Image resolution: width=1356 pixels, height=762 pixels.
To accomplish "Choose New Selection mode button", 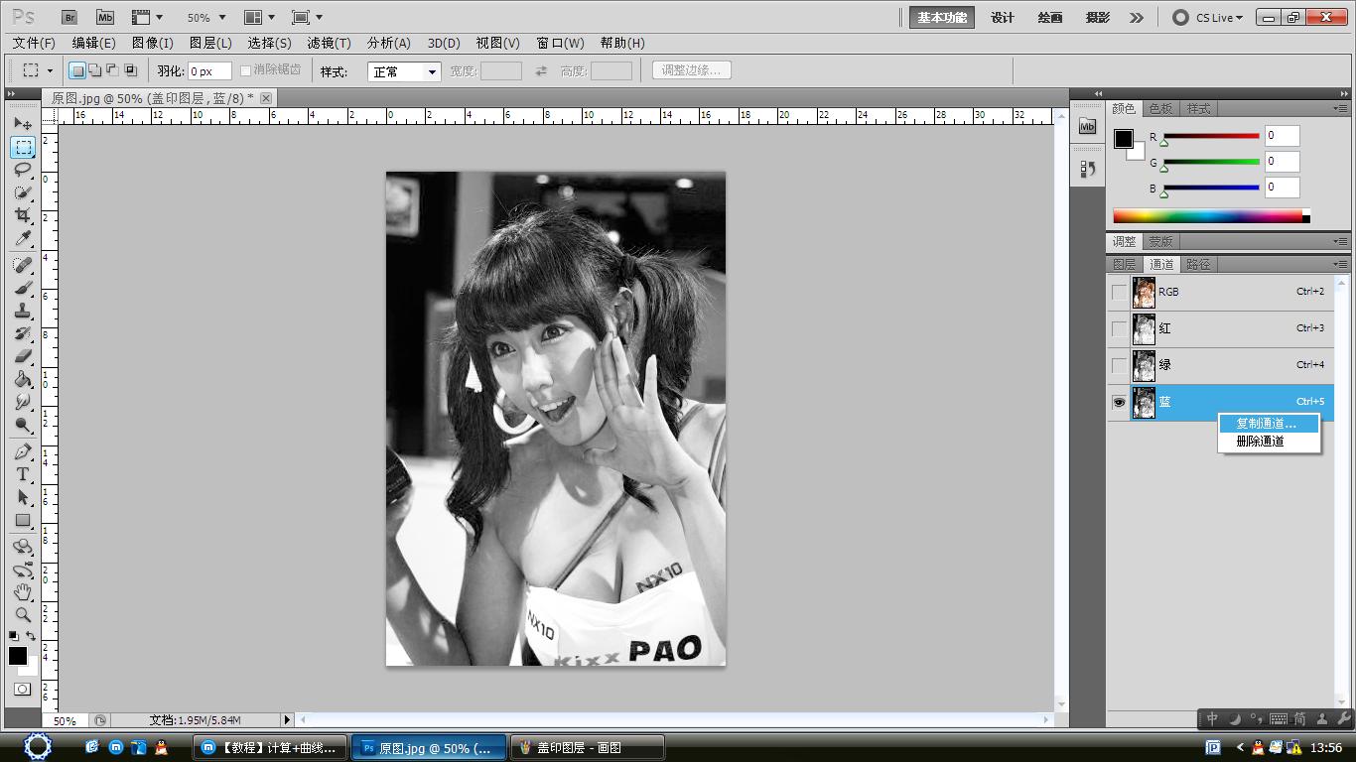I will click(76, 70).
